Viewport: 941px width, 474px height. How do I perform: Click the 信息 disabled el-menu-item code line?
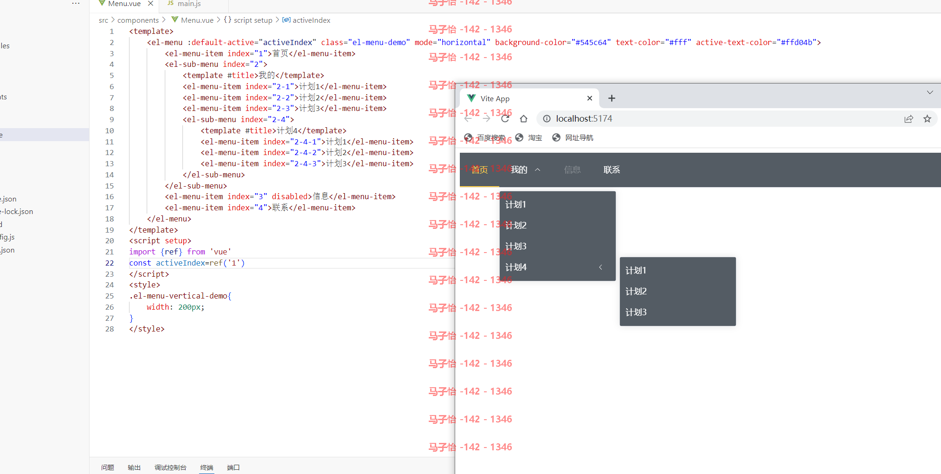280,197
